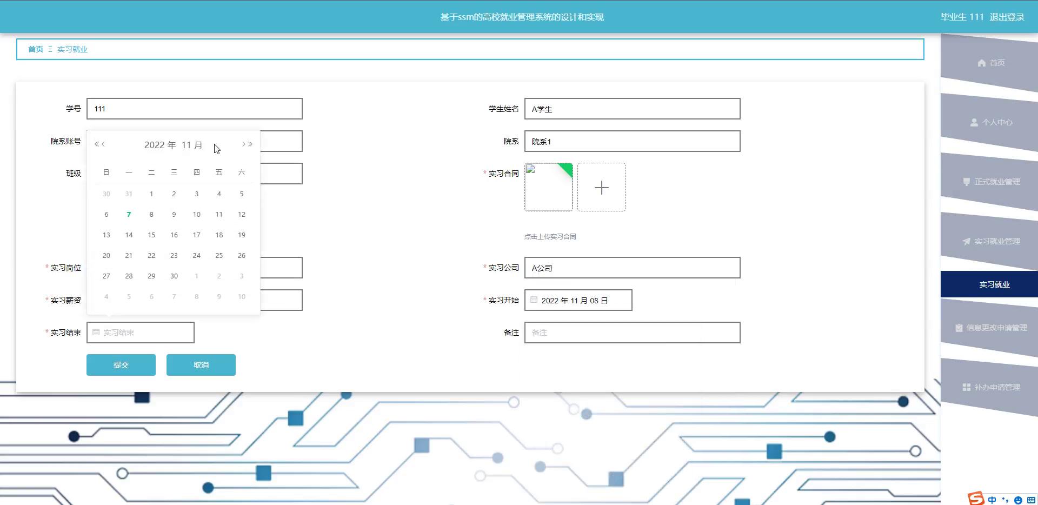Screen dimensions: 1038x505
Task: Go to previous month in calendar
Action: point(103,144)
